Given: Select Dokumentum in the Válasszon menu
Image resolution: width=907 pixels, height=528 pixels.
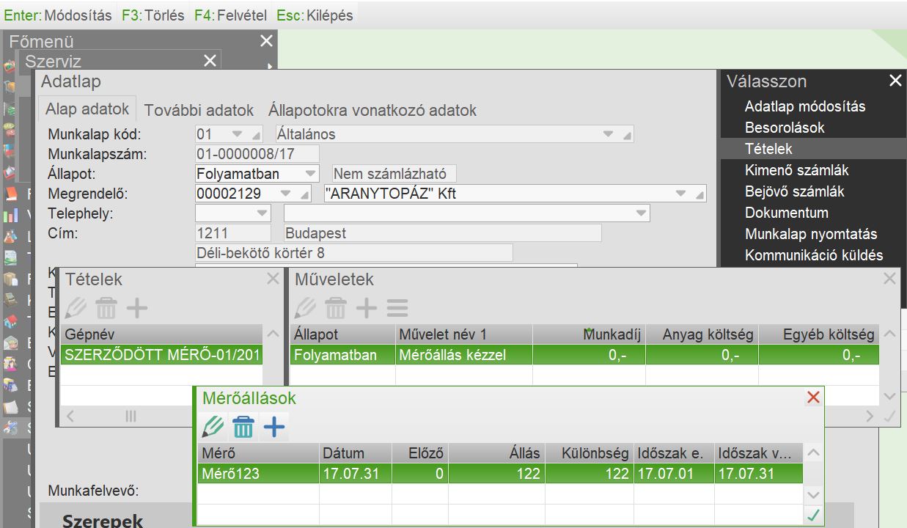Looking at the screenshot, I should tap(787, 213).
